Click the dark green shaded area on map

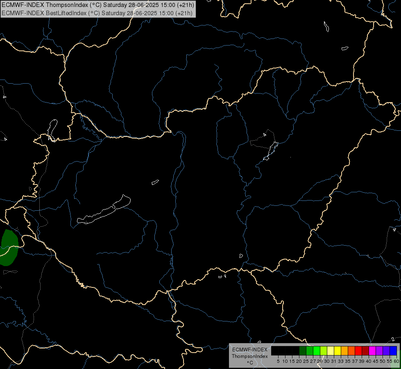coord(9,248)
